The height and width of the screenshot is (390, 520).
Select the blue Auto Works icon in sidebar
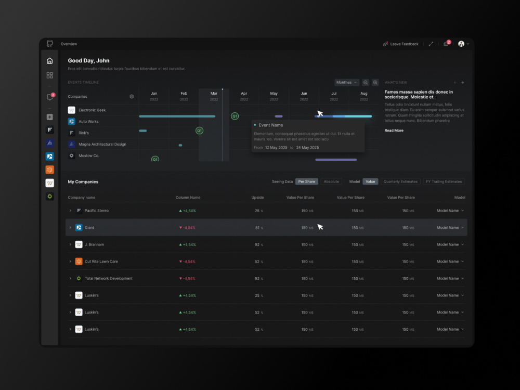click(x=50, y=156)
